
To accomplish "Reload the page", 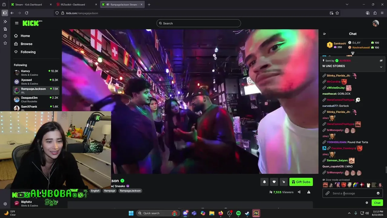I will [x=27, y=13].
